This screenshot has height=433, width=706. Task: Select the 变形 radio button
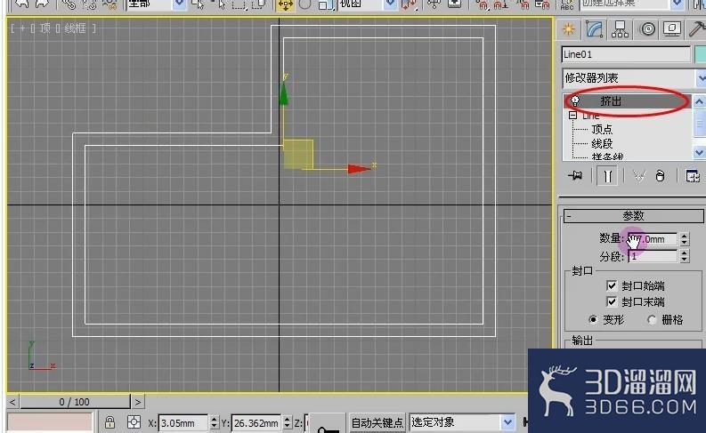593,320
